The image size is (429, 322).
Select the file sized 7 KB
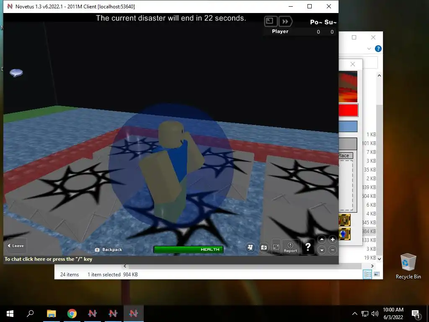tap(371, 152)
